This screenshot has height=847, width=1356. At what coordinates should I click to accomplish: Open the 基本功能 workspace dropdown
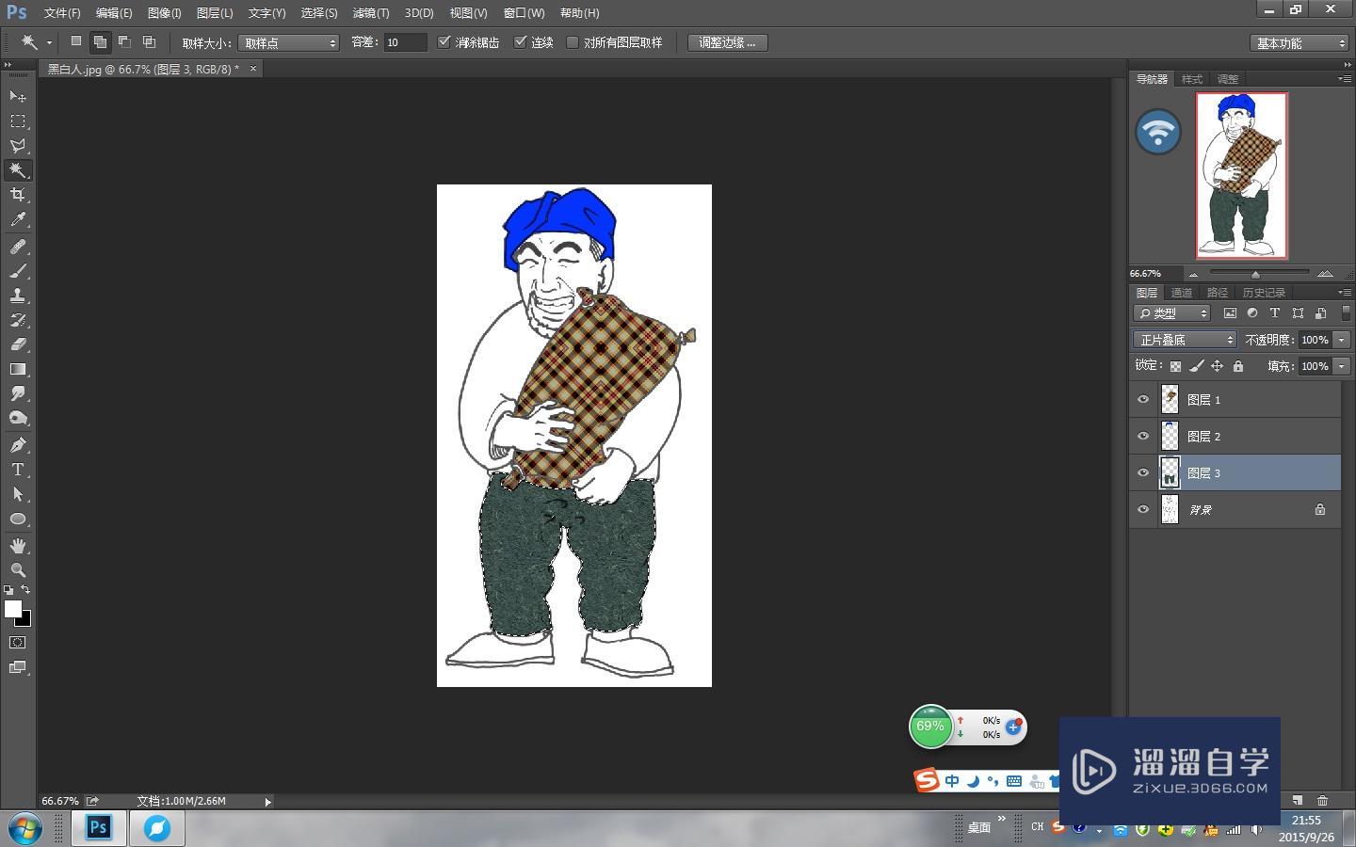(x=1300, y=42)
